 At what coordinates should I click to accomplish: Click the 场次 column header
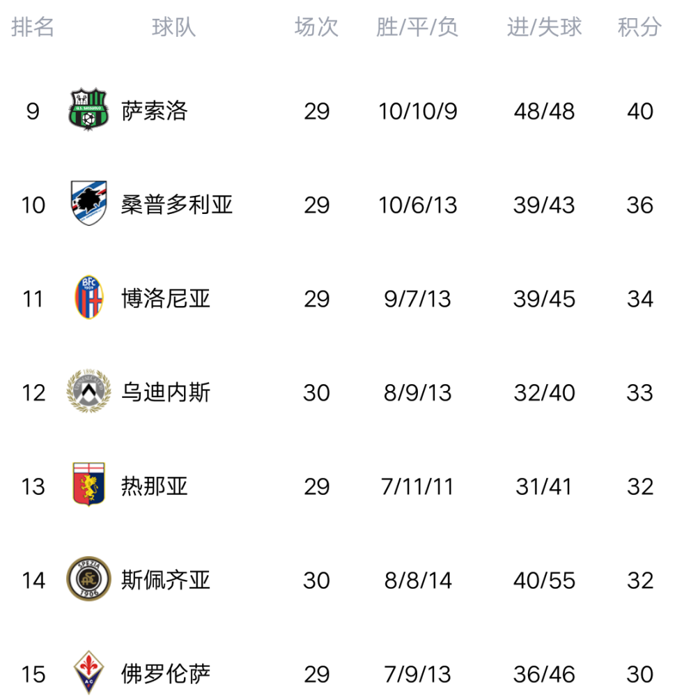316,27
